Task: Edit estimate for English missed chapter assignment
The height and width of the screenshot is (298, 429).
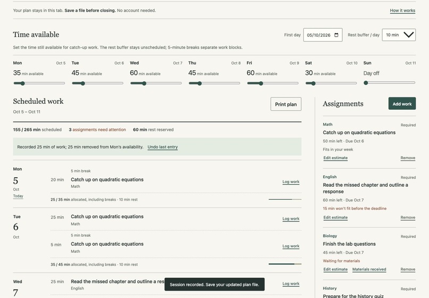Action: click(x=335, y=218)
